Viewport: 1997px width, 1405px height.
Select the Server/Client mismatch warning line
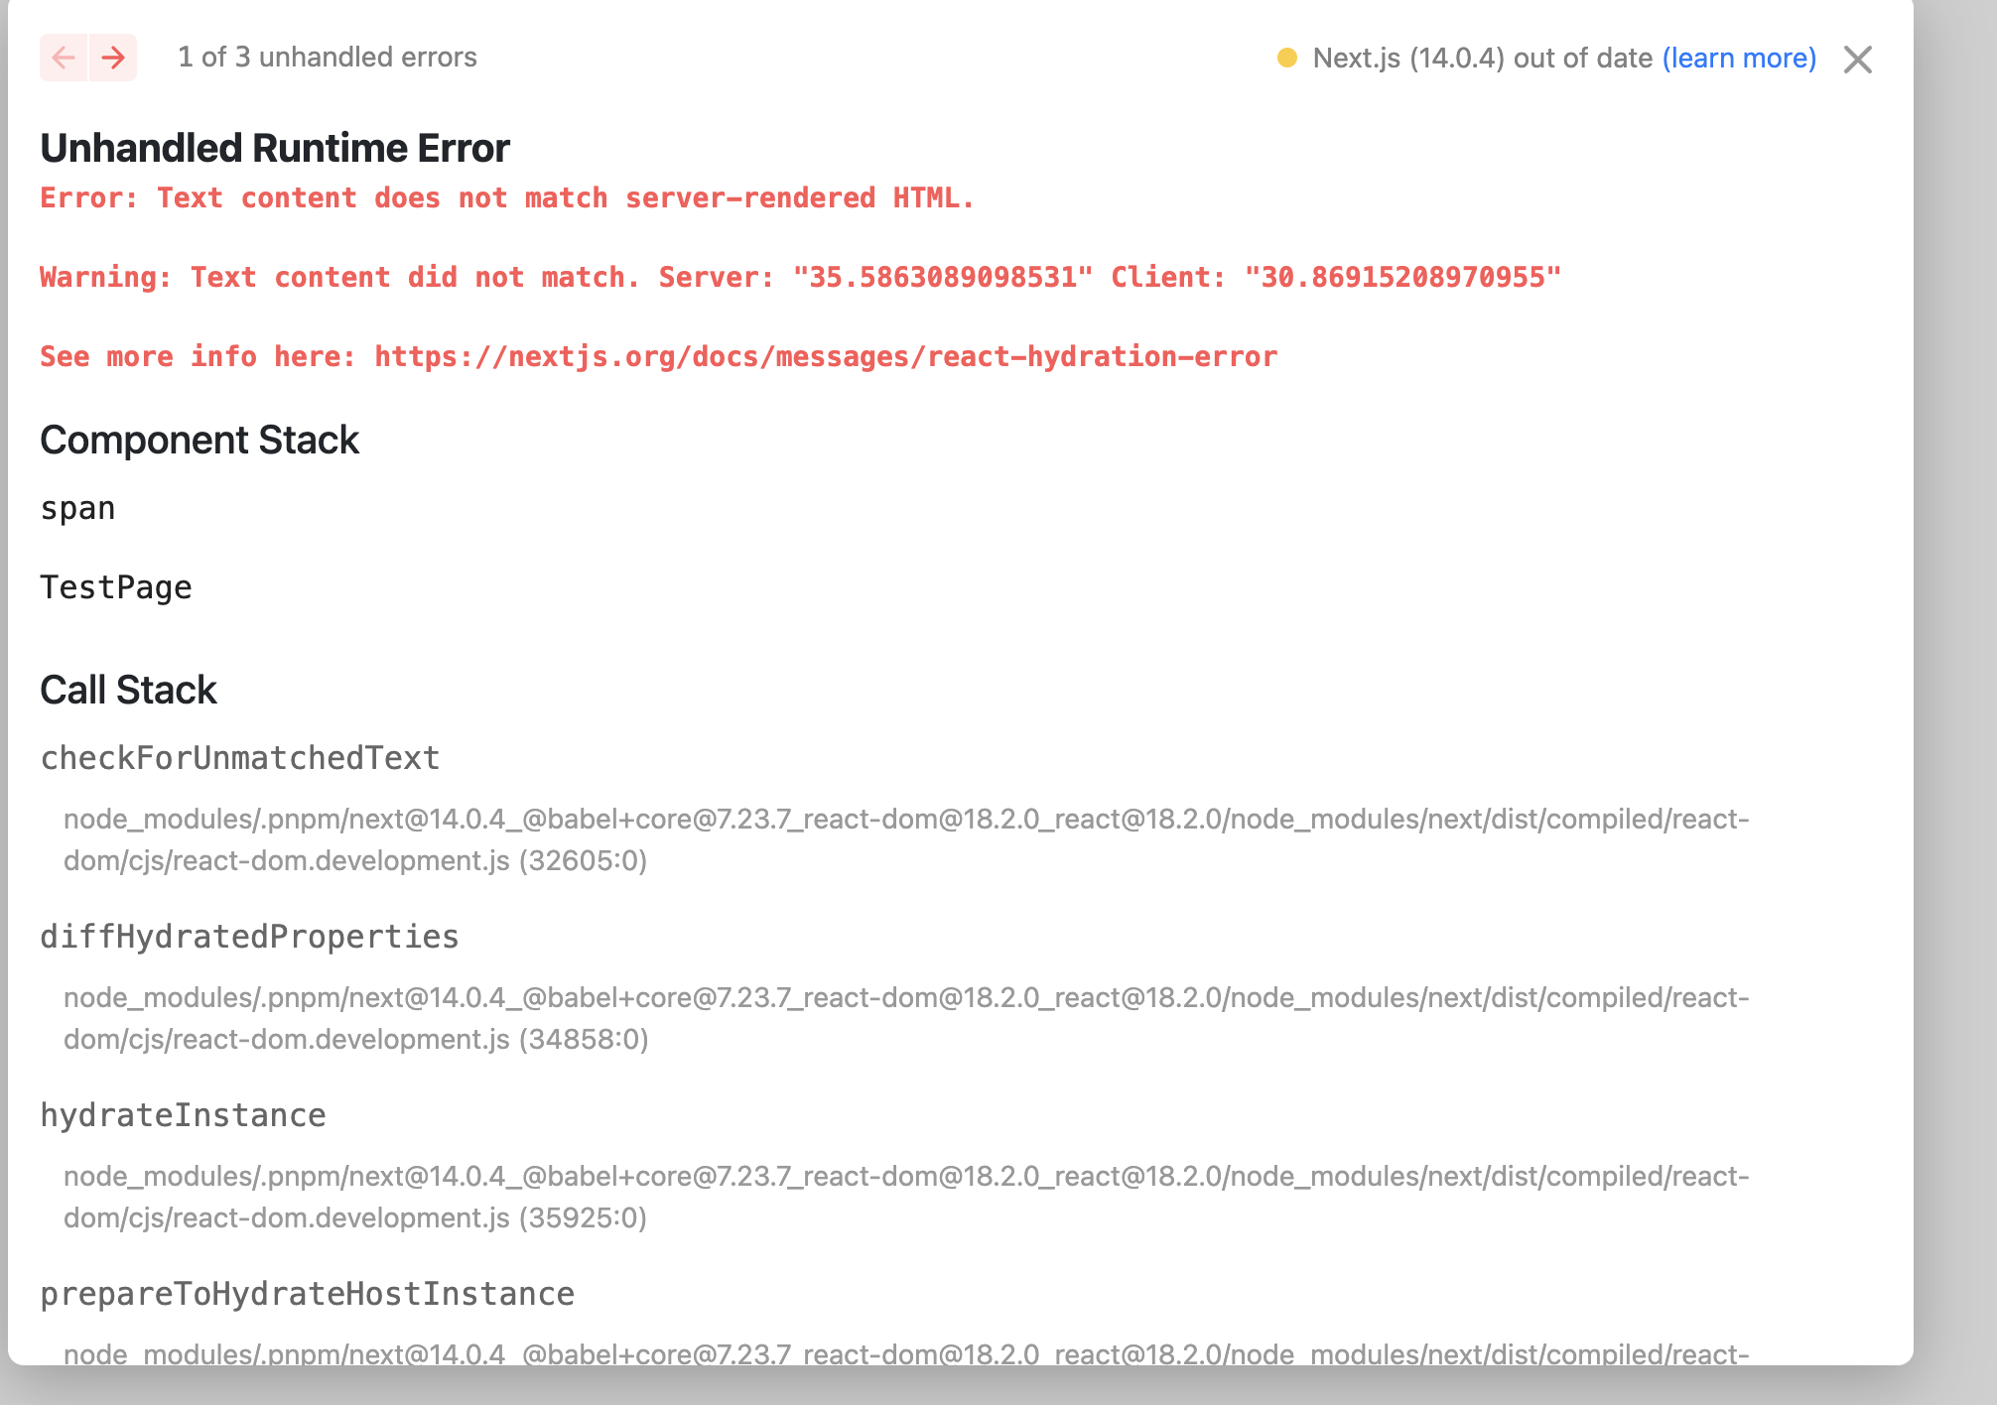(800, 278)
